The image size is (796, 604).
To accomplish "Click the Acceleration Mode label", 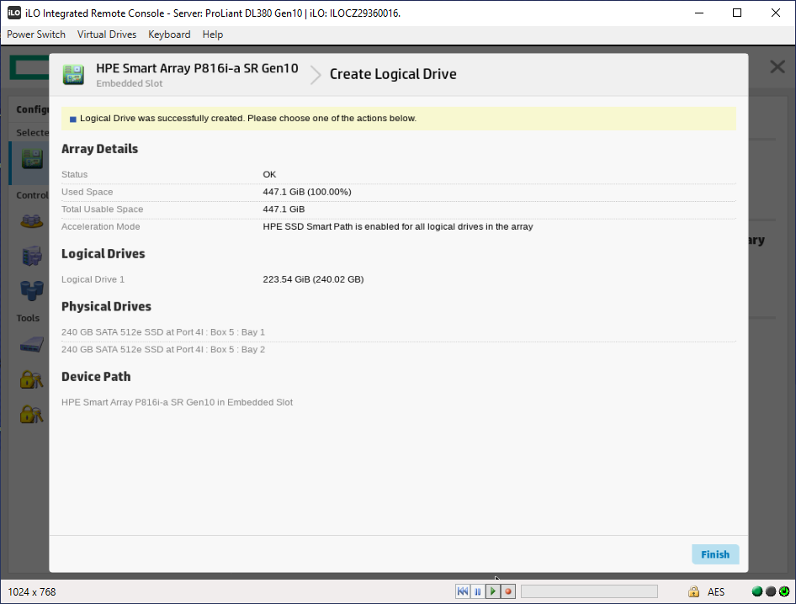I will [x=100, y=226].
